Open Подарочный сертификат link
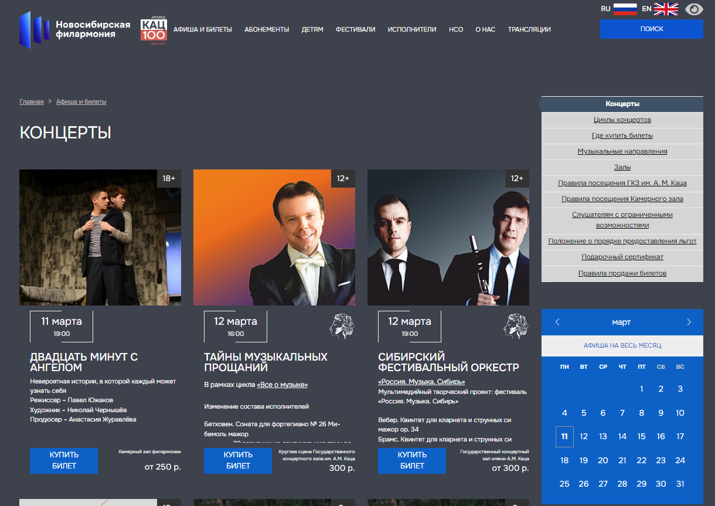The image size is (715, 506). point(622,257)
